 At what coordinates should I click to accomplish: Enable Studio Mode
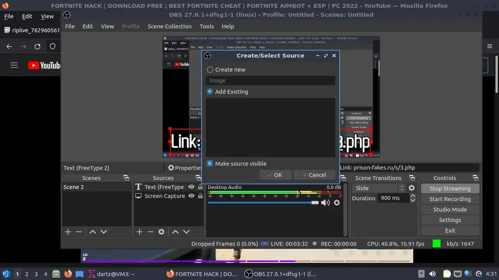pos(450,210)
